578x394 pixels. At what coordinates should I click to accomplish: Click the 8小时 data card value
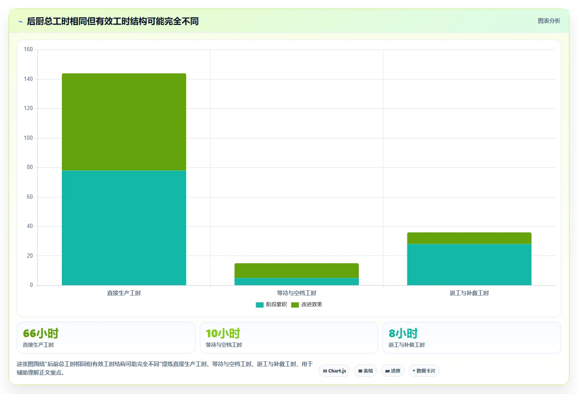click(403, 333)
